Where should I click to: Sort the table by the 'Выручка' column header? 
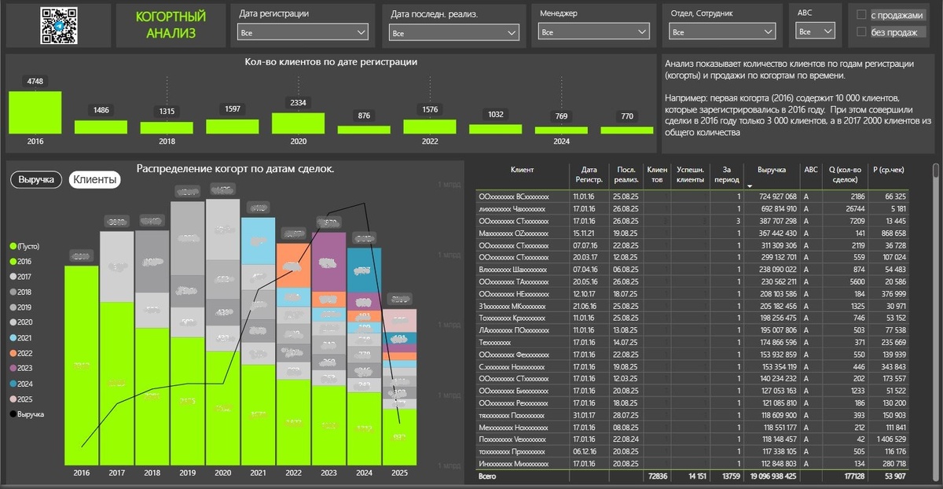772,169
